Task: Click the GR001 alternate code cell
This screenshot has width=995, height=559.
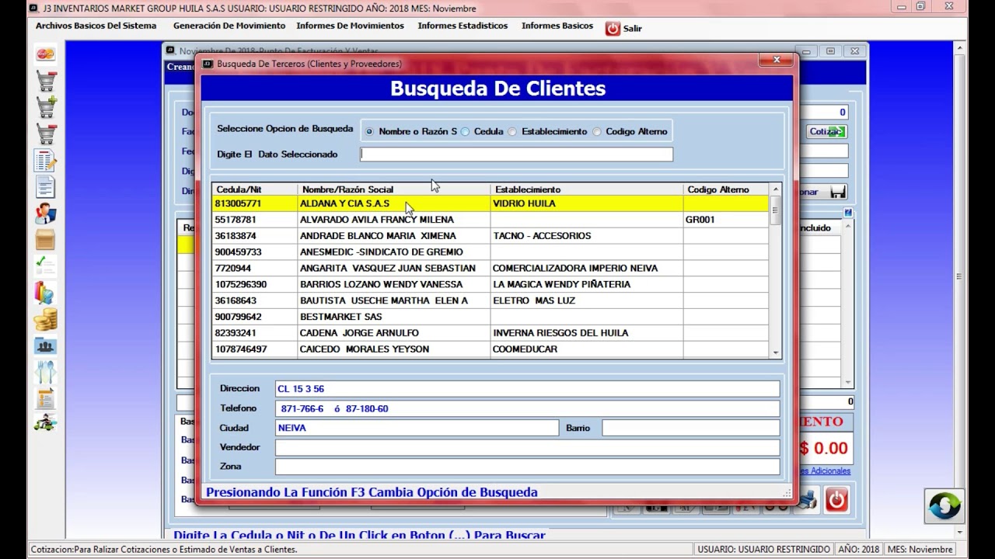Action: [726, 220]
